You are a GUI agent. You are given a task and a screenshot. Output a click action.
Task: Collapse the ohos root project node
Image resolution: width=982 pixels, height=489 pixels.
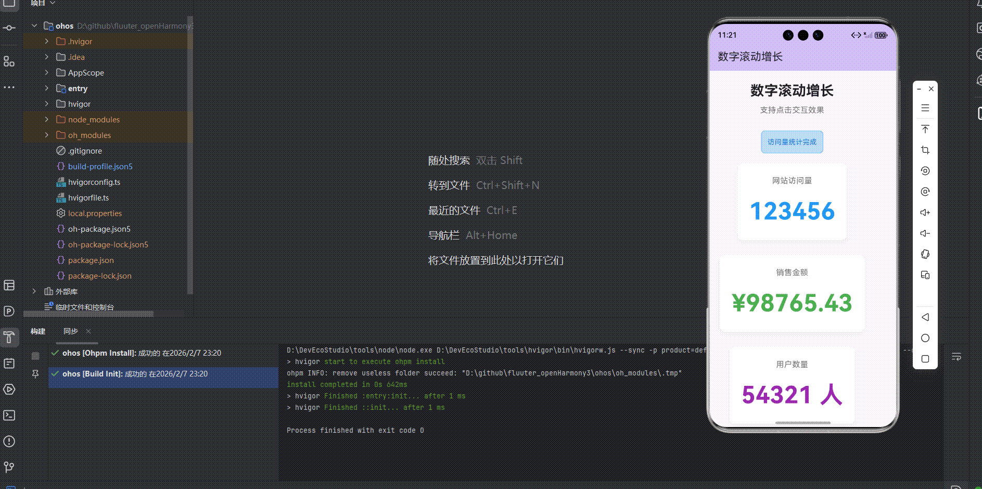tap(34, 26)
